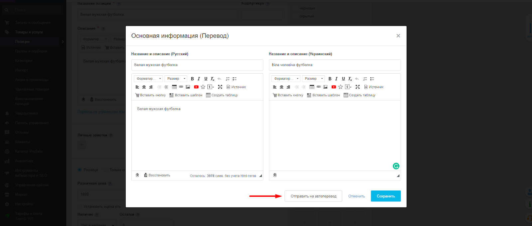The image size is (532, 226).
Task: Focus the Russian title field Белая мужская футболка
Action: coord(197,65)
